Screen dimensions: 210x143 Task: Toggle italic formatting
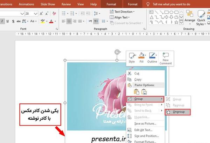pyautogui.click(x=2, y=21)
